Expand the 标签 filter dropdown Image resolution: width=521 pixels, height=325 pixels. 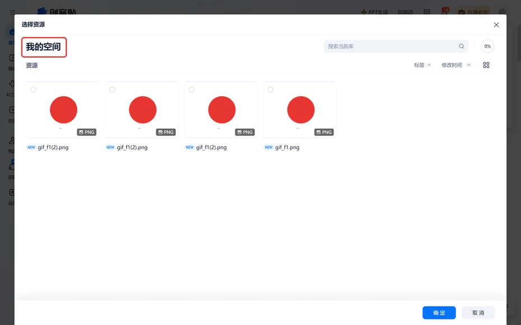(422, 65)
